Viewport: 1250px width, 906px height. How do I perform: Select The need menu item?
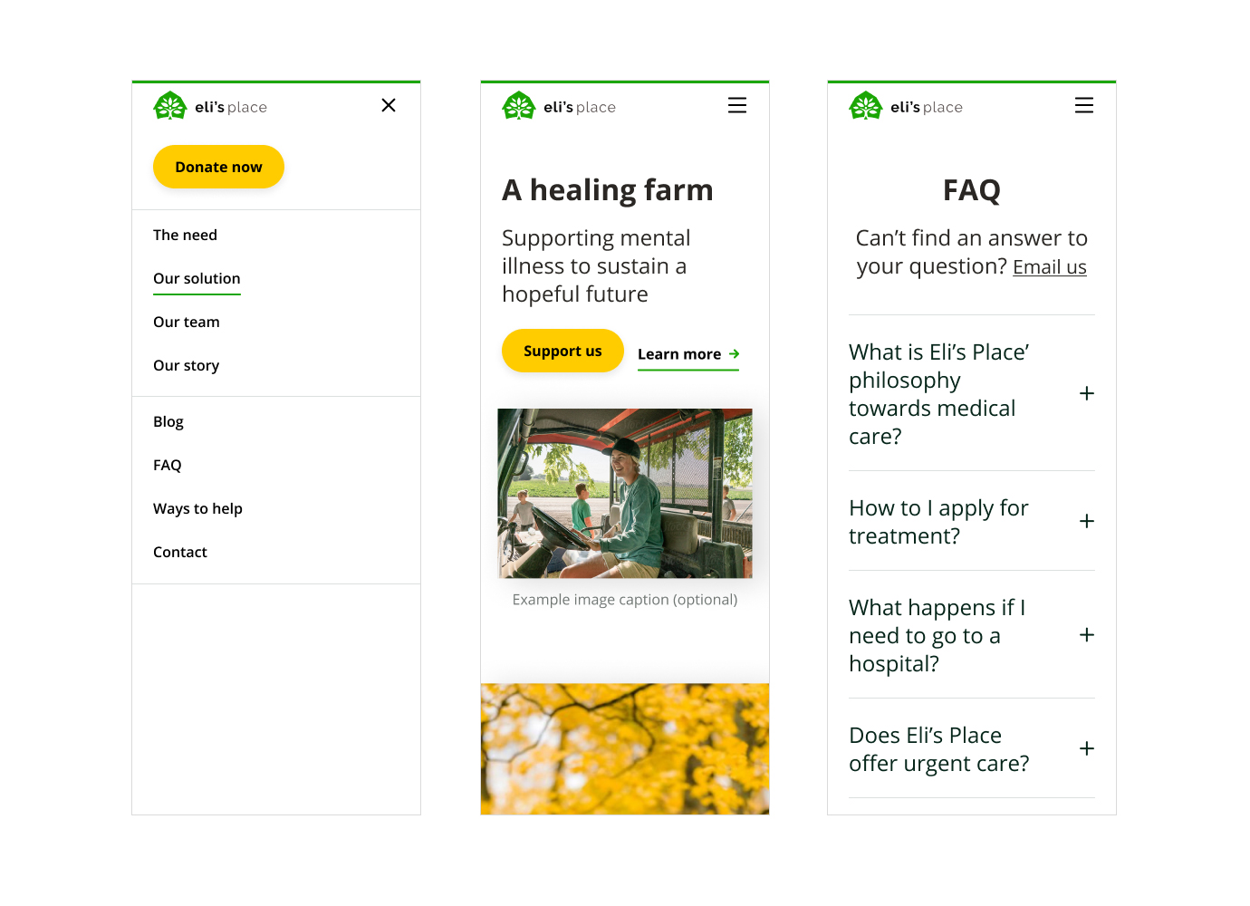185,235
